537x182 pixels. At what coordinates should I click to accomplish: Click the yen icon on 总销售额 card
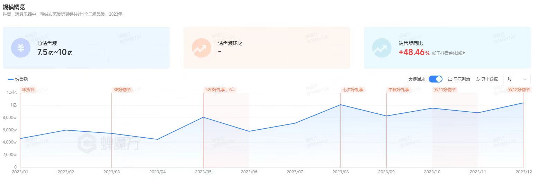tap(21, 48)
